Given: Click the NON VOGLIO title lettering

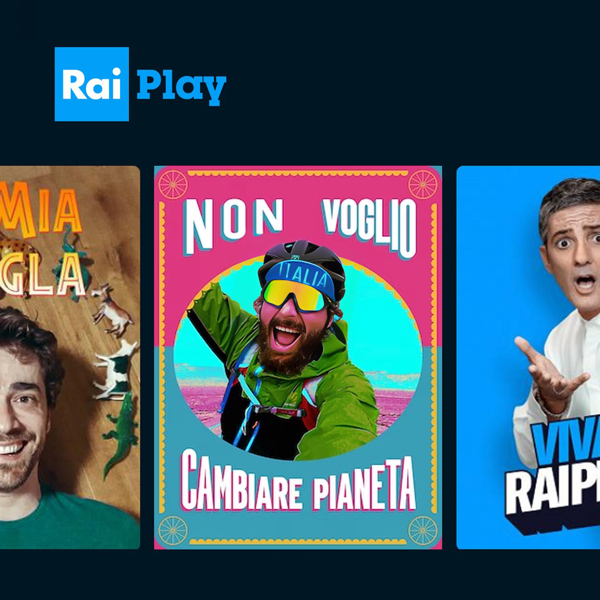Looking at the screenshot, I should (299, 227).
